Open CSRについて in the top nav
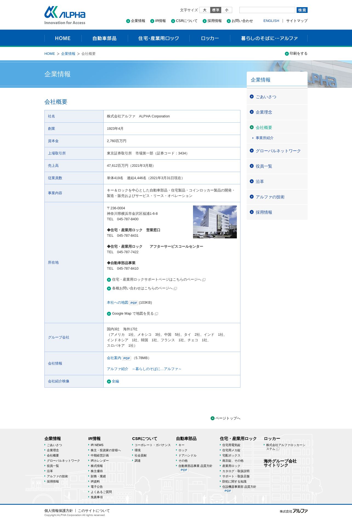 (x=184, y=21)
